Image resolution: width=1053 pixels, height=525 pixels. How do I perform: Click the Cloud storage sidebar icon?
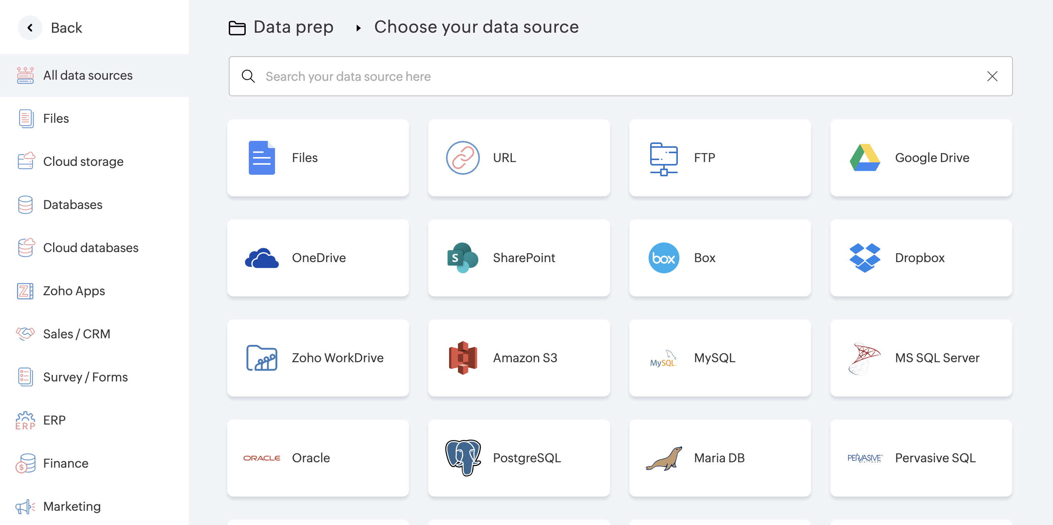[25, 161]
